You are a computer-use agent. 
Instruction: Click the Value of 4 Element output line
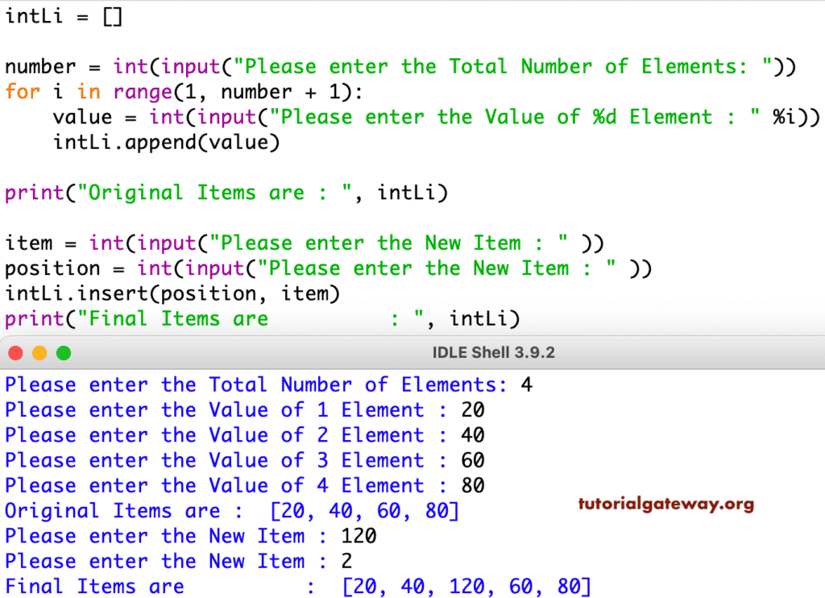click(242, 485)
